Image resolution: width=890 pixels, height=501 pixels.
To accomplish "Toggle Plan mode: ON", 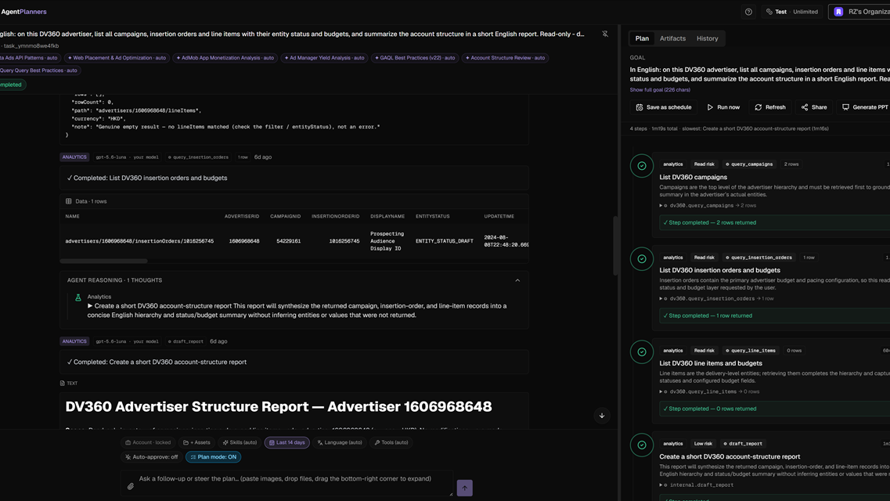I will [214, 457].
